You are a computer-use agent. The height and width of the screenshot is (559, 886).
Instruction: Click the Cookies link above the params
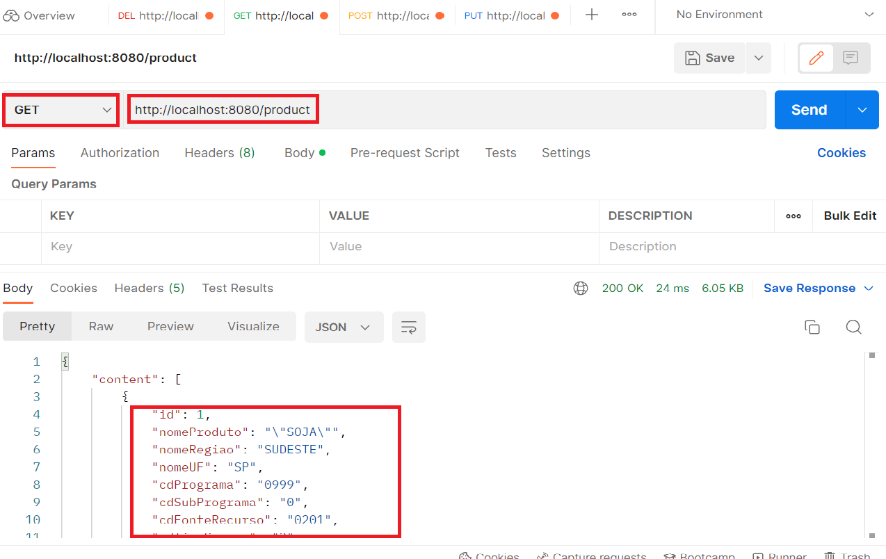point(841,153)
